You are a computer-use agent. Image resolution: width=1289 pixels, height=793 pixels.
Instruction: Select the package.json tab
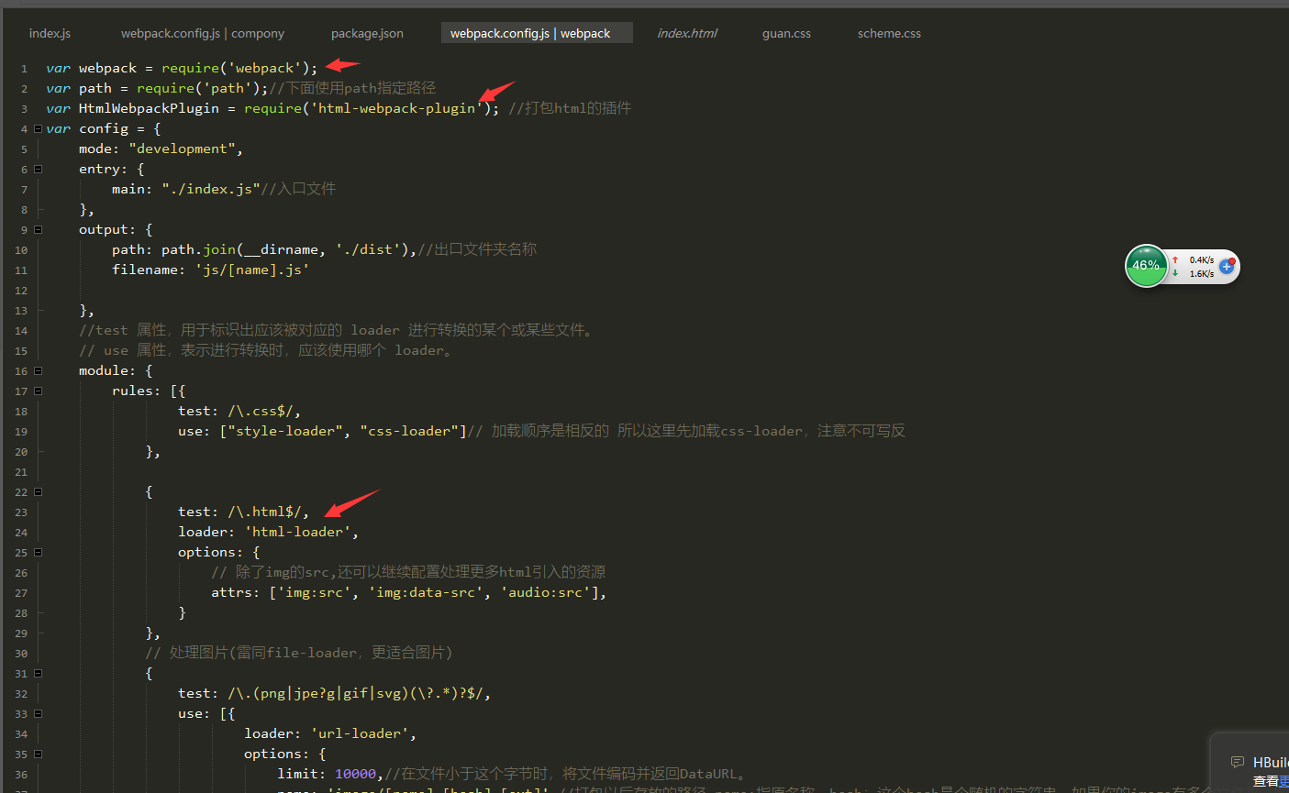coord(367,34)
